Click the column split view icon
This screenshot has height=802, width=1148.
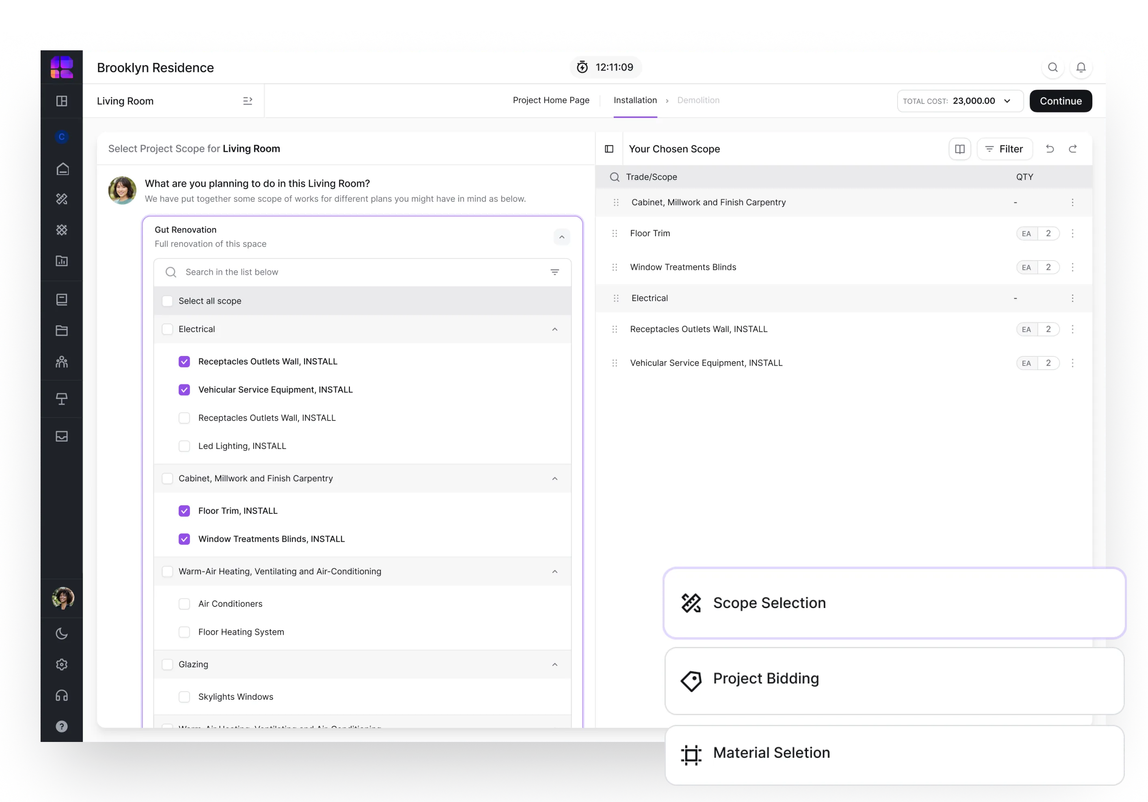(960, 149)
